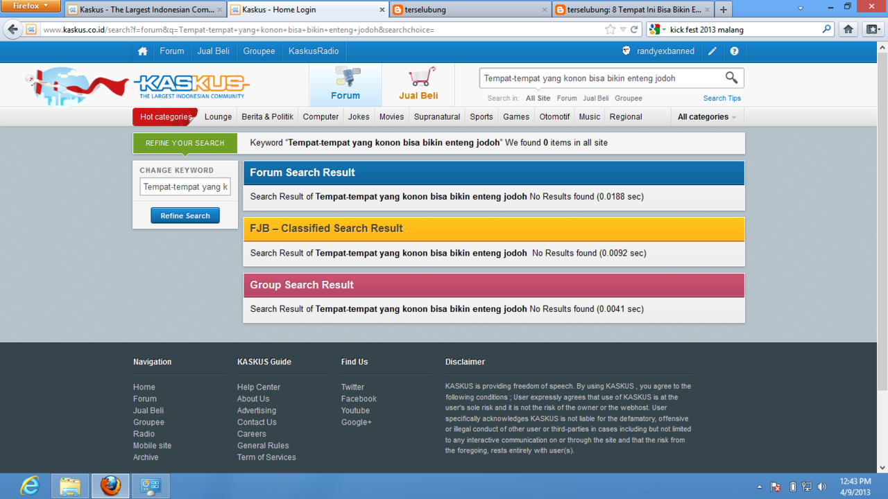888x499 pixels.
Task: Open KaskusRadio in the top navigation
Action: [314, 51]
